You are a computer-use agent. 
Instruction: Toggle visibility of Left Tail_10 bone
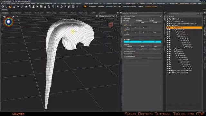167,69
